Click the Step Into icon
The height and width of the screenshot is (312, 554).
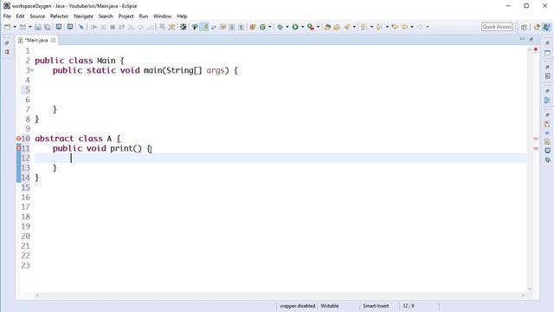click(x=131, y=27)
